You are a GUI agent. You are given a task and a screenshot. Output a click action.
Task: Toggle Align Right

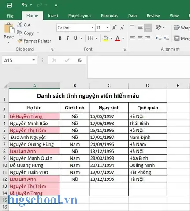coord(148,38)
